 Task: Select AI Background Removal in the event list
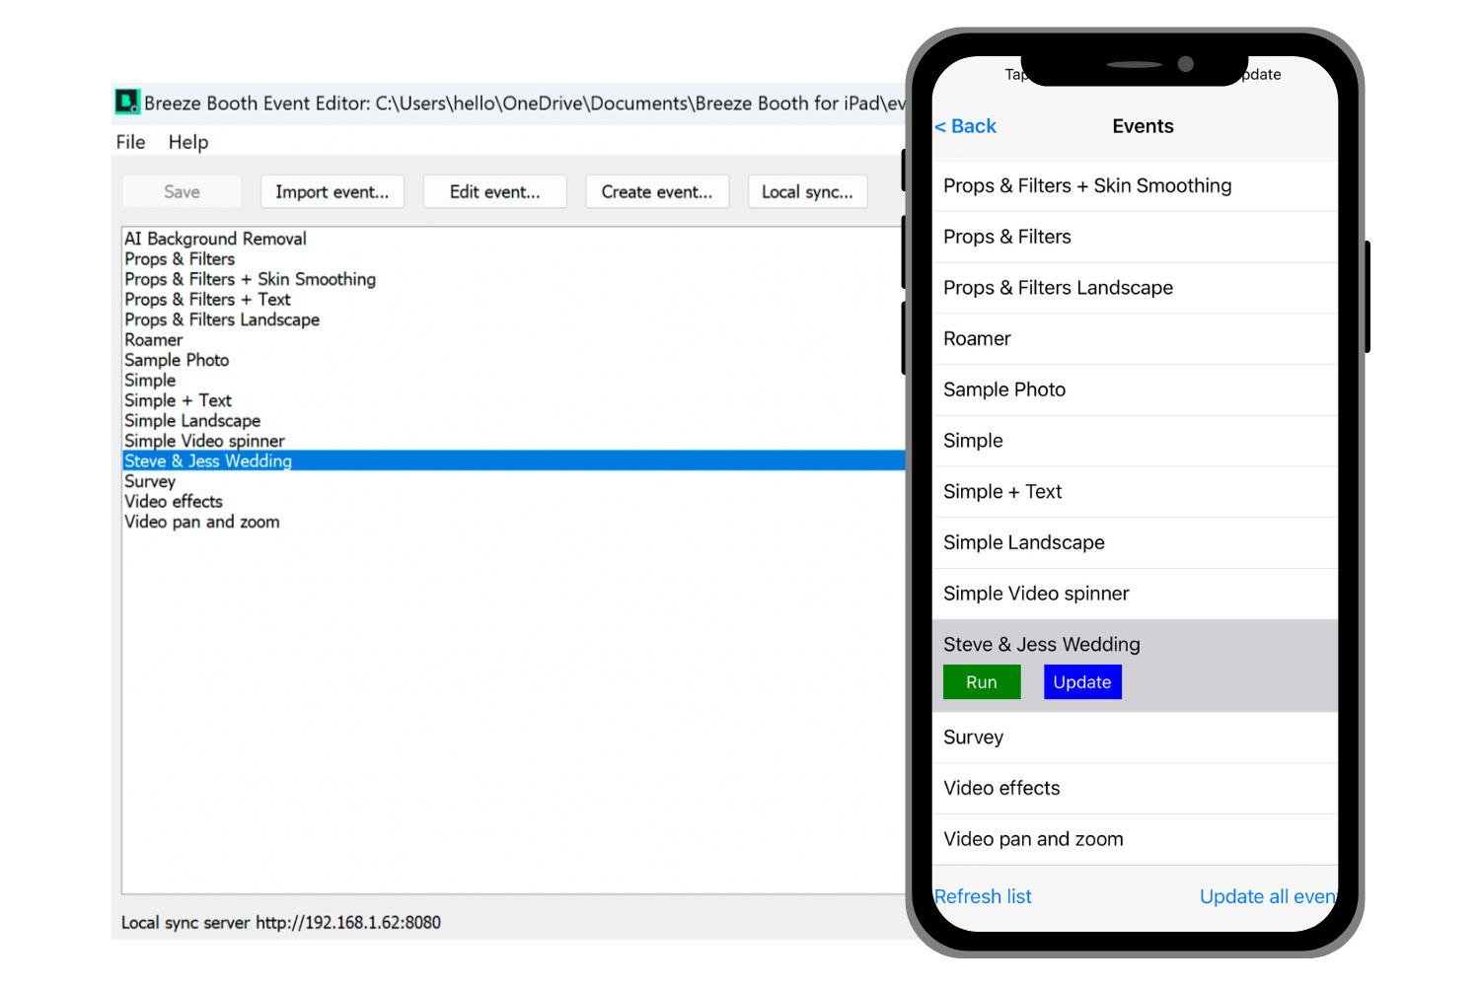click(215, 239)
